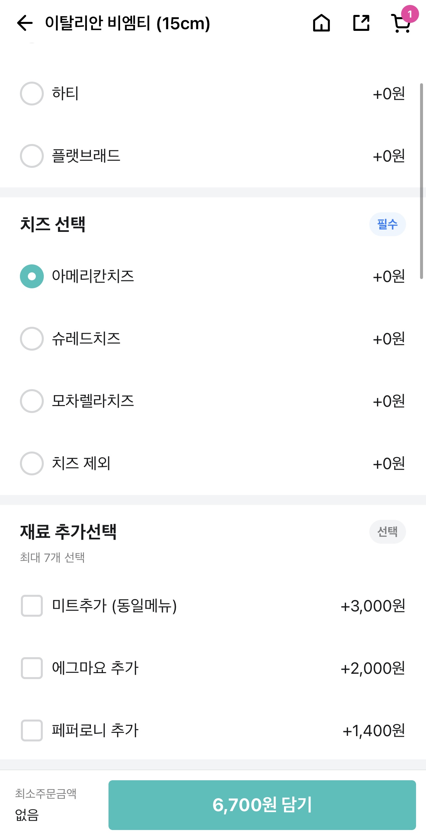Tap the 이탈리안 비엠티 (15cm) title
Image resolution: width=426 pixels, height=833 pixels.
[128, 23]
